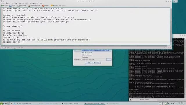186x105 pixels.
Task: Toggle the LIGNE insert mode indicator in status bar
Action: pyautogui.click(x=19, y=48)
